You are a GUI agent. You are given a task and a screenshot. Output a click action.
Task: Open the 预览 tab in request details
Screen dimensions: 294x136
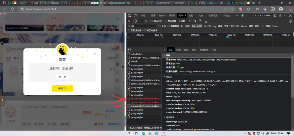[x=186, y=50]
